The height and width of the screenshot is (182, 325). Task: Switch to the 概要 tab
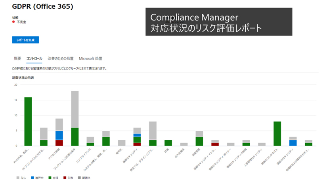click(17, 58)
